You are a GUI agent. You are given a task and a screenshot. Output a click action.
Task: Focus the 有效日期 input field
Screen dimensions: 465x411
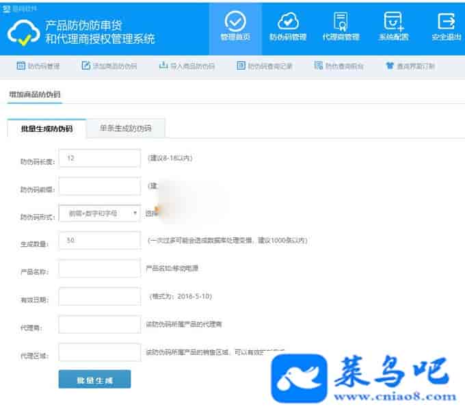(100, 297)
